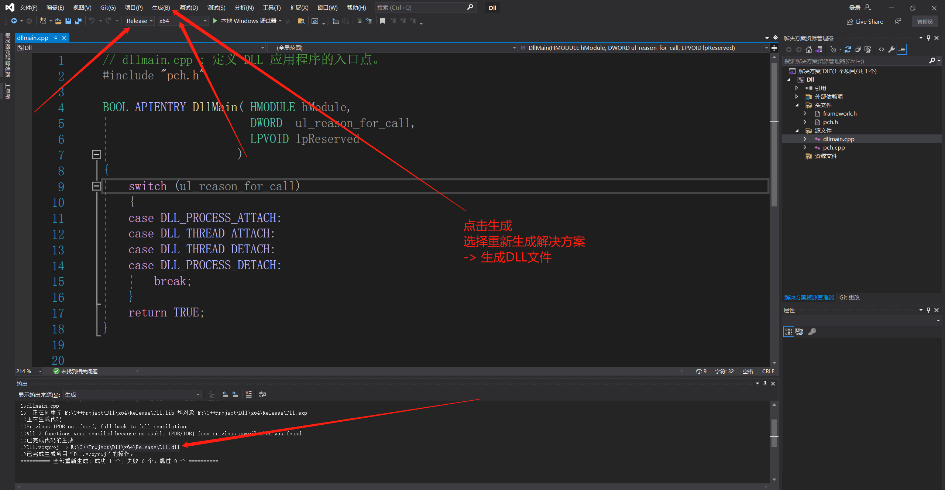945x490 pixels.
Task: Open Solution Explorer properties wrench icon
Action: click(891, 49)
